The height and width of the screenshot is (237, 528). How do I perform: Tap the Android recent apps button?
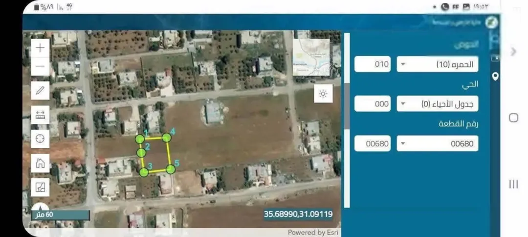[x=513, y=184]
